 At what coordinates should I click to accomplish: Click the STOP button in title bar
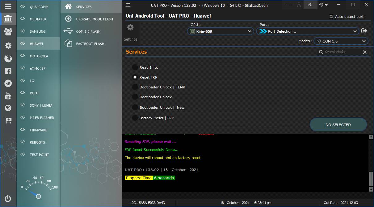[289, 5]
